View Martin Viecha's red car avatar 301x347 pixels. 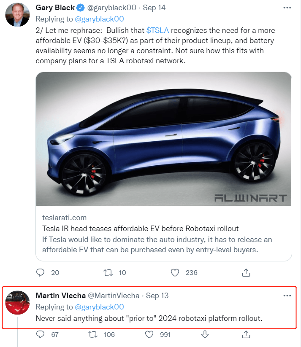(17, 303)
